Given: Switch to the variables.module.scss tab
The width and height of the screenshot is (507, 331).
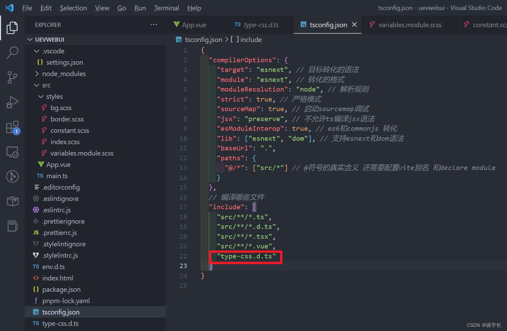Looking at the screenshot, I should coord(409,24).
